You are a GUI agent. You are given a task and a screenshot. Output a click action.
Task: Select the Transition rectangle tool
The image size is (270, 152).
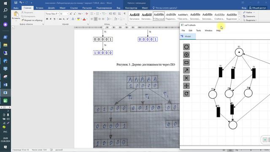186,62
